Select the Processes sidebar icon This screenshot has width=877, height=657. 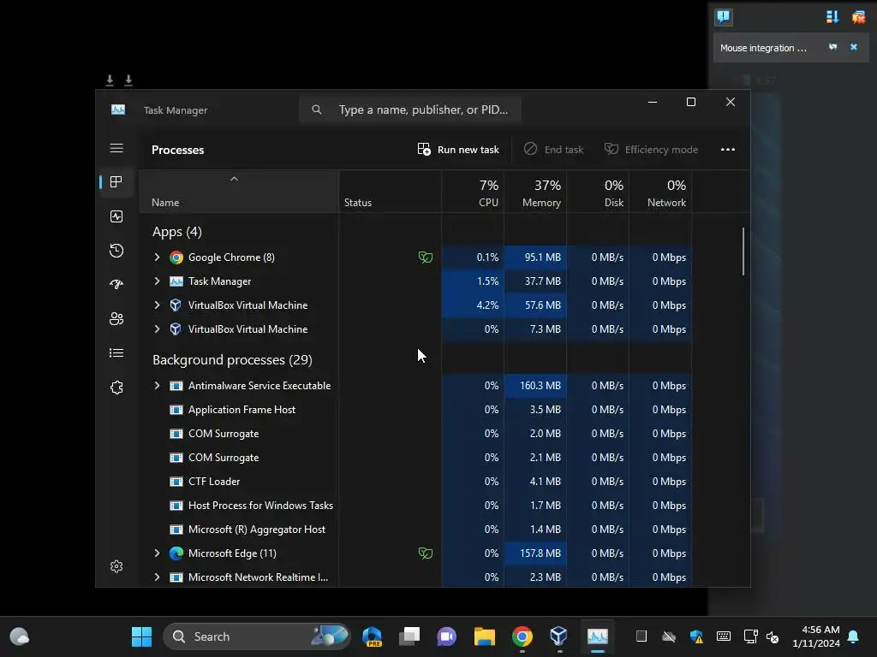click(116, 181)
